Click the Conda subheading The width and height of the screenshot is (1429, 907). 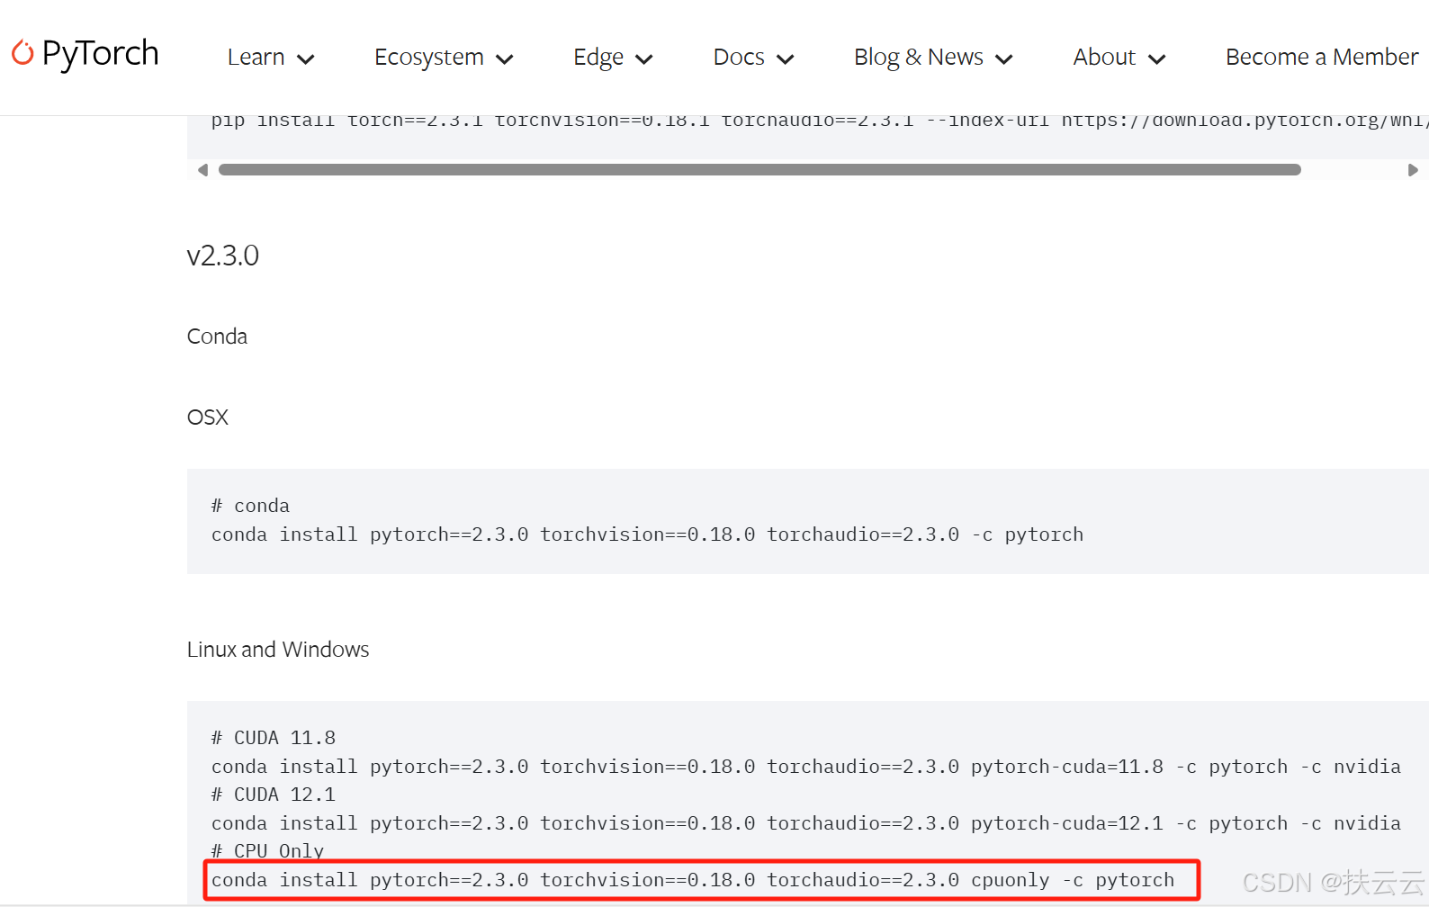click(x=217, y=337)
